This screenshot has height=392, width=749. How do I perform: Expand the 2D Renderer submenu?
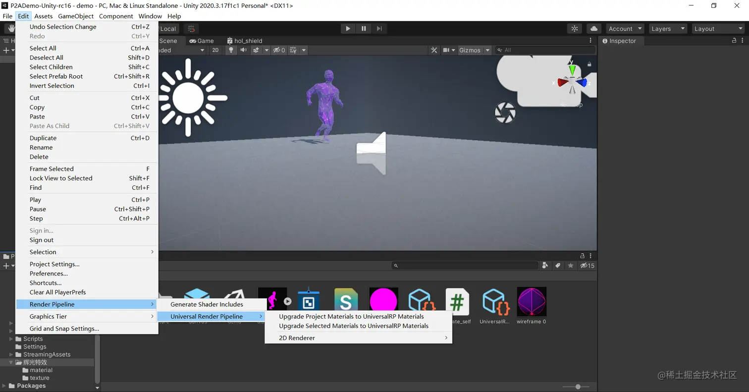tap(359, 338)
